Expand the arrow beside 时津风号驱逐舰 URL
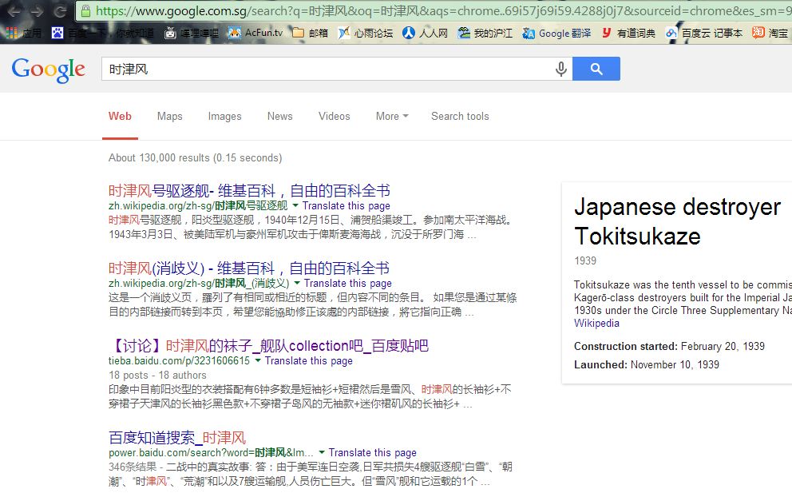792x493 pixels. point(295,205)
